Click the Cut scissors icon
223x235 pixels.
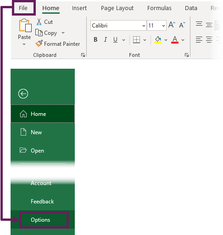[39, 22]
